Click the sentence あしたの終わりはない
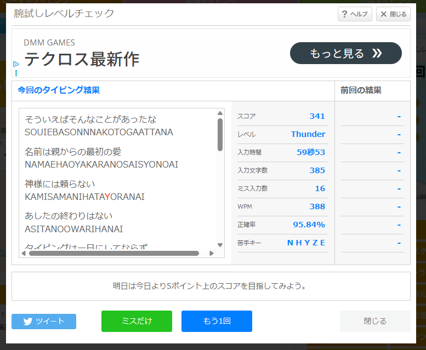426x350 pixels. coord(69,216)
